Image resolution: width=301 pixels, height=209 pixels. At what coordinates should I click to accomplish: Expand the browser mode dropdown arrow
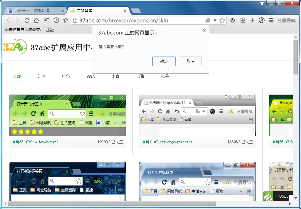[x=215, y=20]
